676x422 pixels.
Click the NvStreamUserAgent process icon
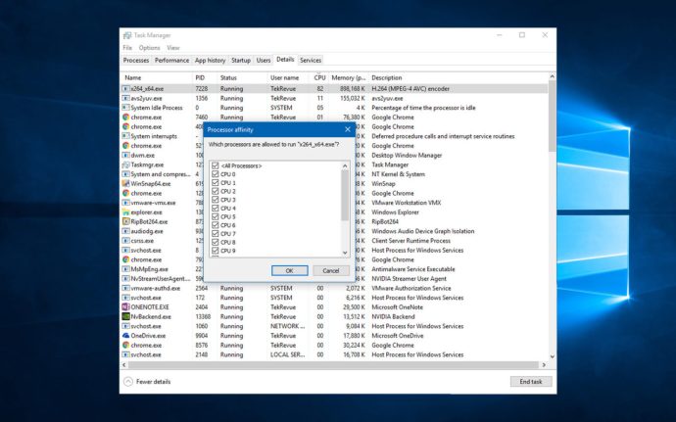pyautogui.click(x=125, y=278)
